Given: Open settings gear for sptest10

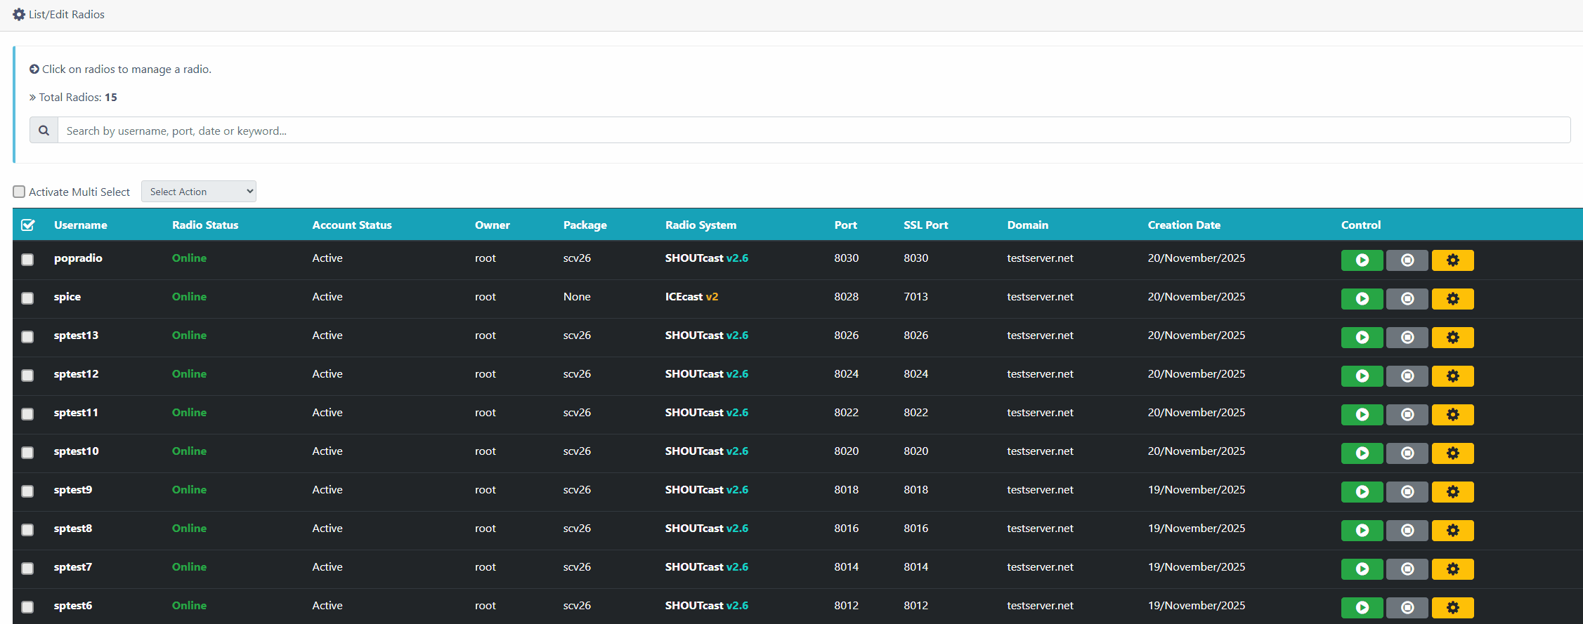Looking at the screenshot, I should (x=1453, y=453).
